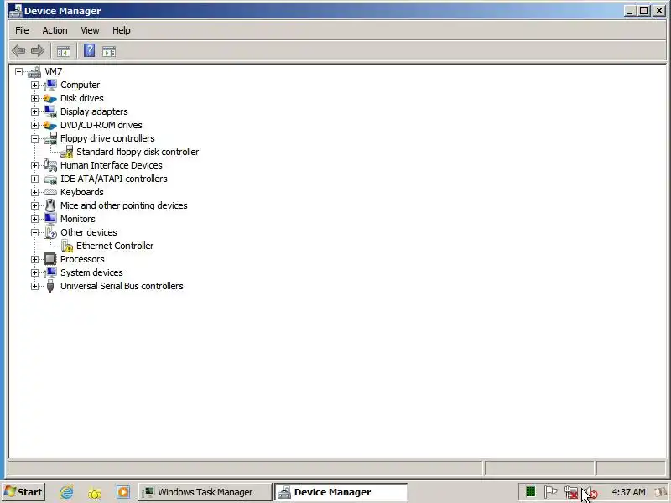
Task: Show or hide the console tree pane icon
Action: coord(64,51)
